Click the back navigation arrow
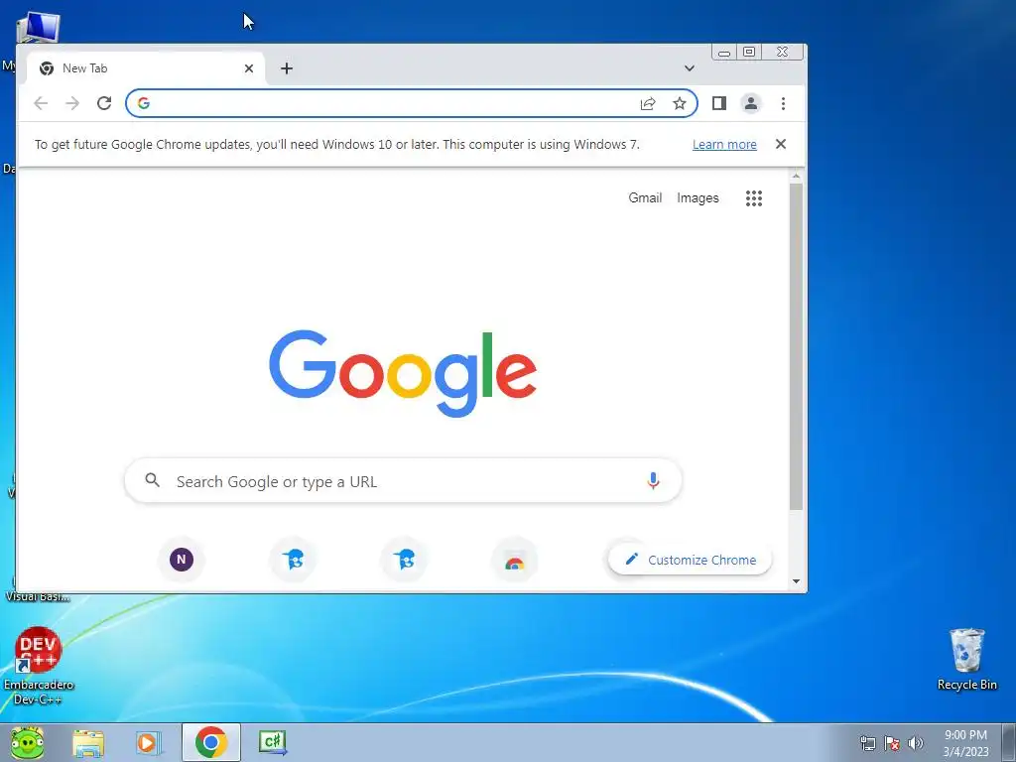The image size is (1016, 762). coord(41,103)
